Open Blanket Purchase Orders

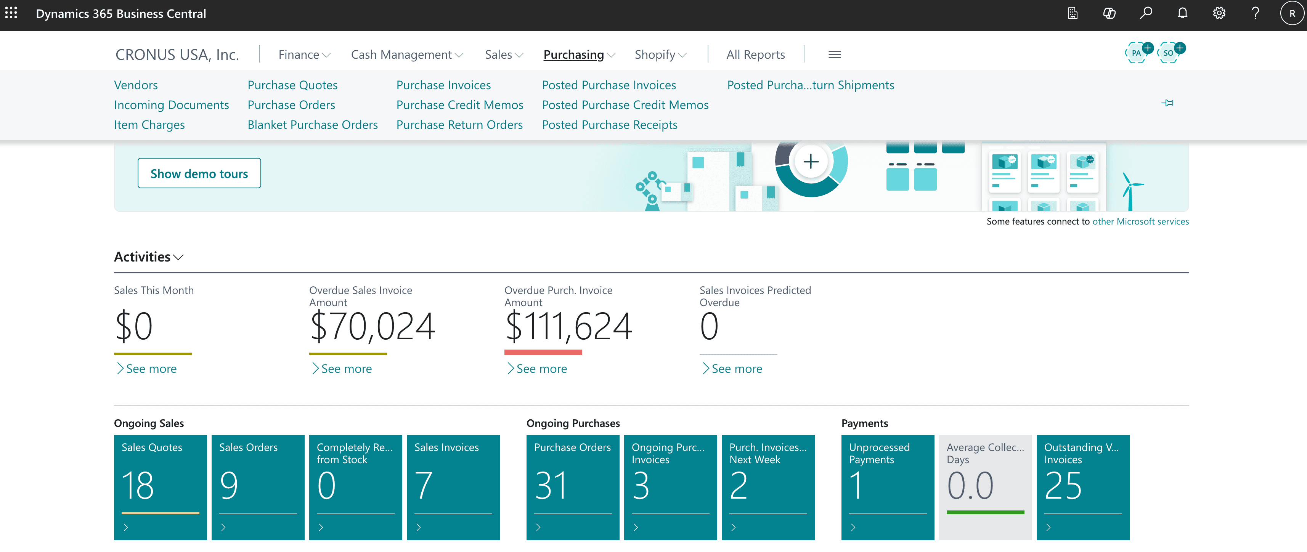313,125
